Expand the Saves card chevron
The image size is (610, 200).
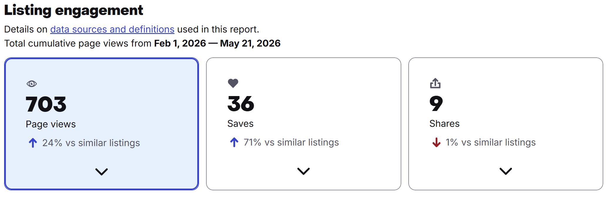tap(304, 171)
